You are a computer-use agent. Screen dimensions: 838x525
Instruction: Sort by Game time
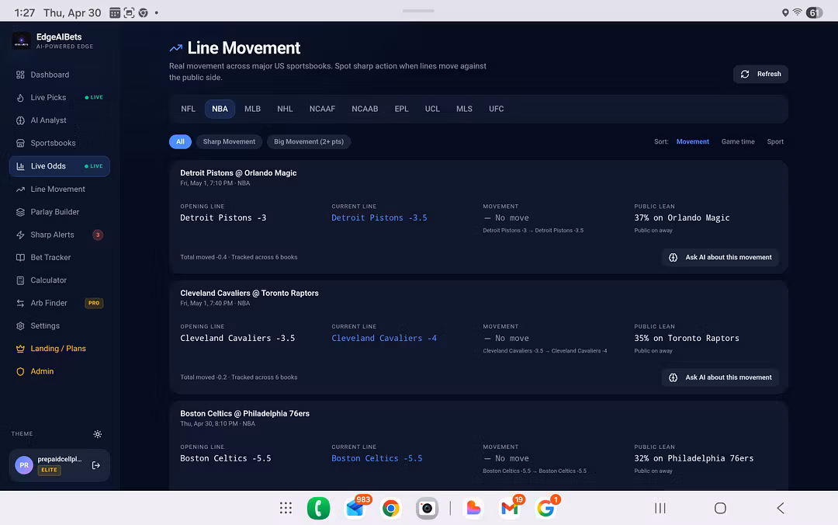(738, 142)
